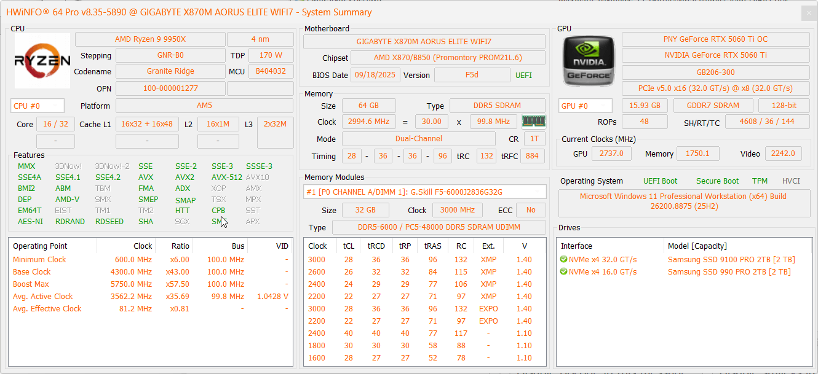Select the 1600 MHz memory timing row
This screenshot has height=374, width=818.
point(425,357)
